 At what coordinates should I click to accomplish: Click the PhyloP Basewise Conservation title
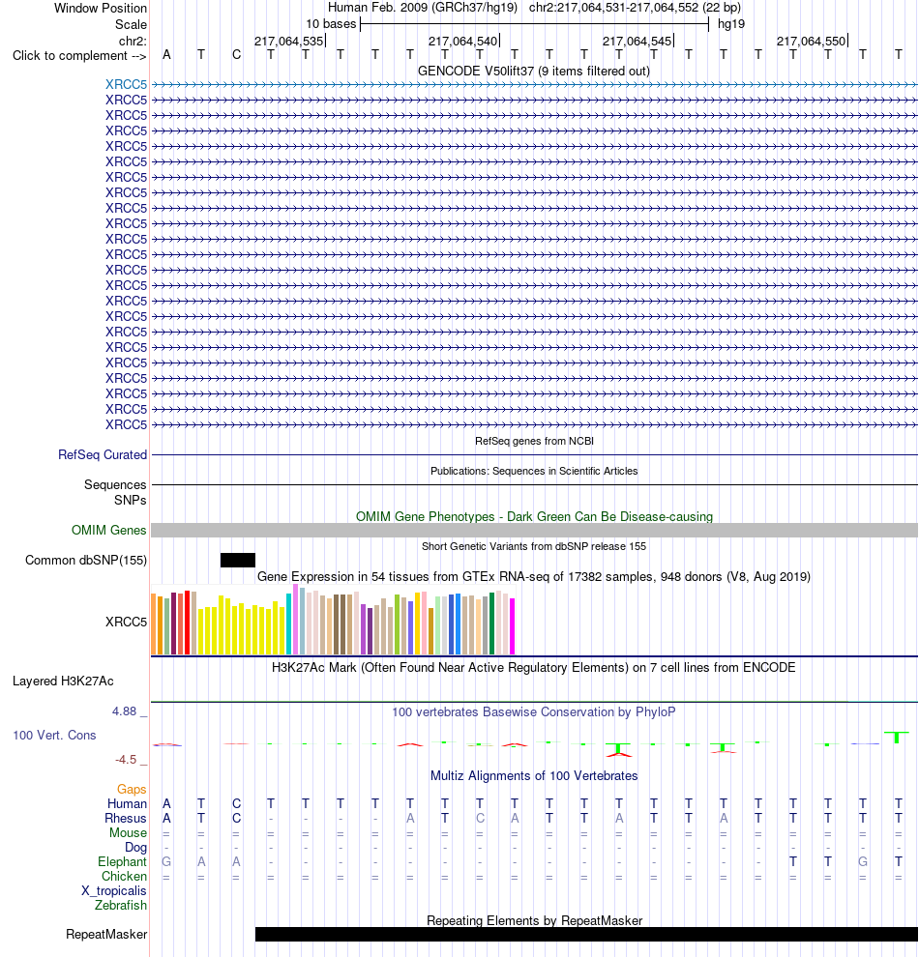[x=534, y=711]
